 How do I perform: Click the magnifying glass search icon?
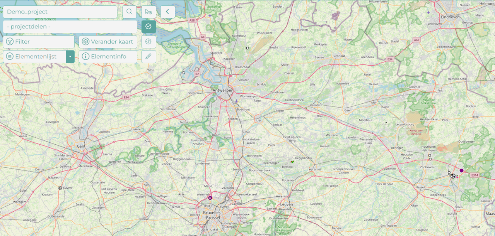pos(130,12)
